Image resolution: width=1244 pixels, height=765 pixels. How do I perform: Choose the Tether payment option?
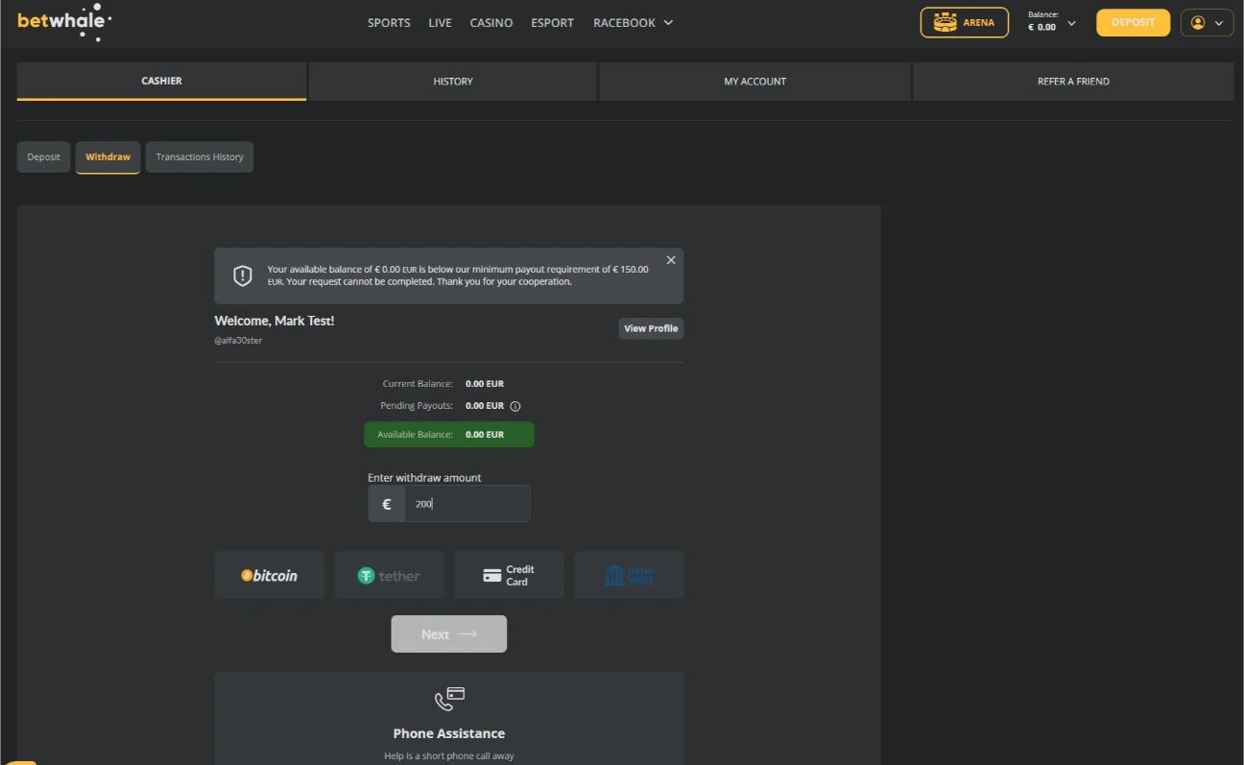click(x=389, y=574)
